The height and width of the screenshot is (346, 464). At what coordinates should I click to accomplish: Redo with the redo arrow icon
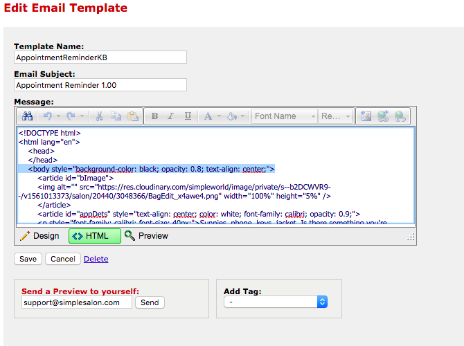pyautogui.click(x=71, y=116)
